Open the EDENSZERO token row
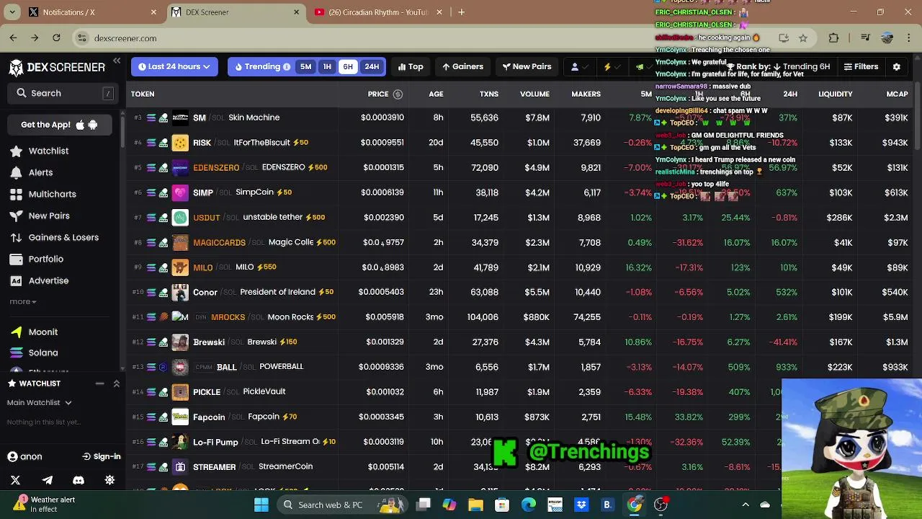Screen dimensions: 922x519 pyautogui.click(x=520, y=167)
